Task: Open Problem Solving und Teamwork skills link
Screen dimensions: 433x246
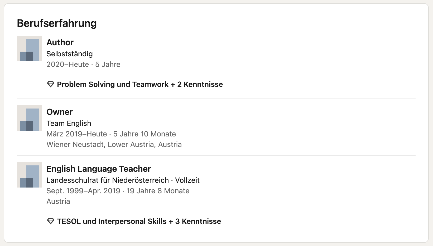Action: pyautogui.click(x=140, y=84)
